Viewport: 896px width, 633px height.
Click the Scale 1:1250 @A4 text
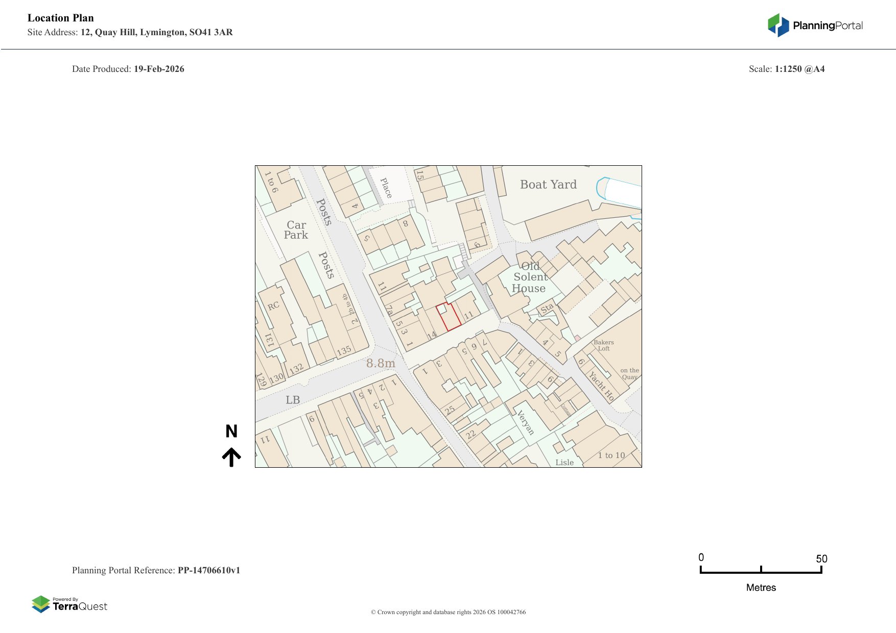pos(786,69)
